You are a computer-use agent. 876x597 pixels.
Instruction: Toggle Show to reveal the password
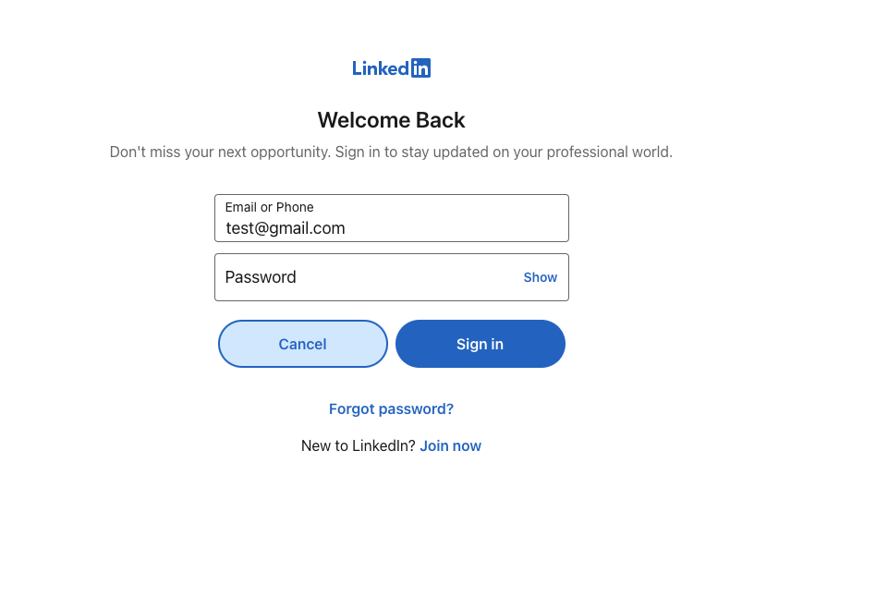[541, 277]
